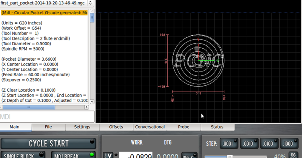
Task: Select the .0100 jog step size
Action: click(x=269, y=143)
